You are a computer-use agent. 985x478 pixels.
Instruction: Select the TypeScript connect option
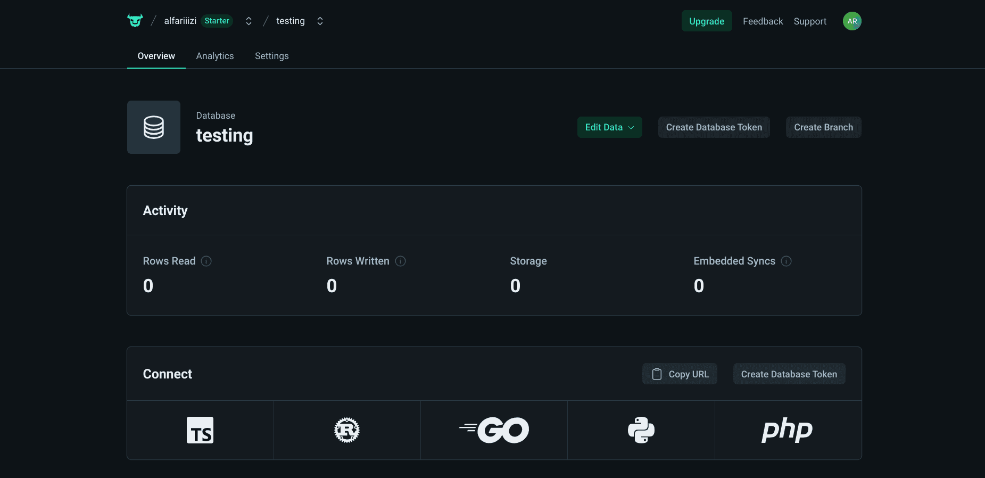(200, 430)
